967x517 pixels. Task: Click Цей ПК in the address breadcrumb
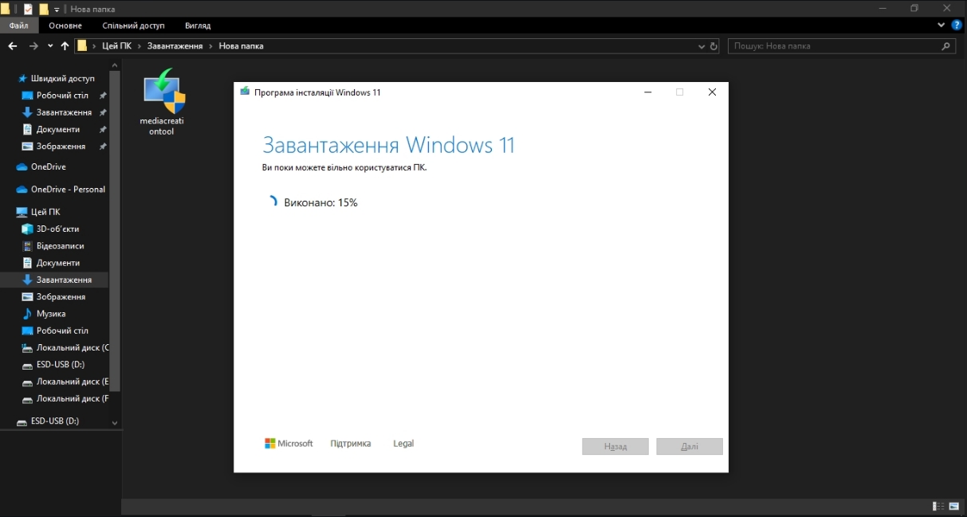point(116,46)
